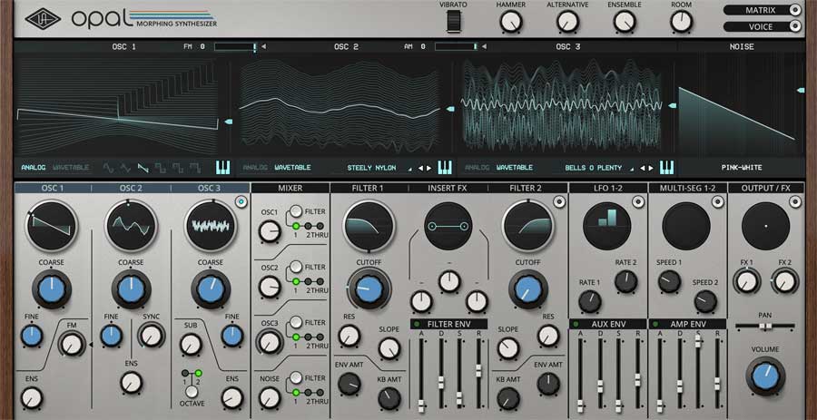Image resolution: width=817 pixels, height=420 pixels.
Task: Expand the LFO 1-2 section corner button
Action: (x=638, y=202)
